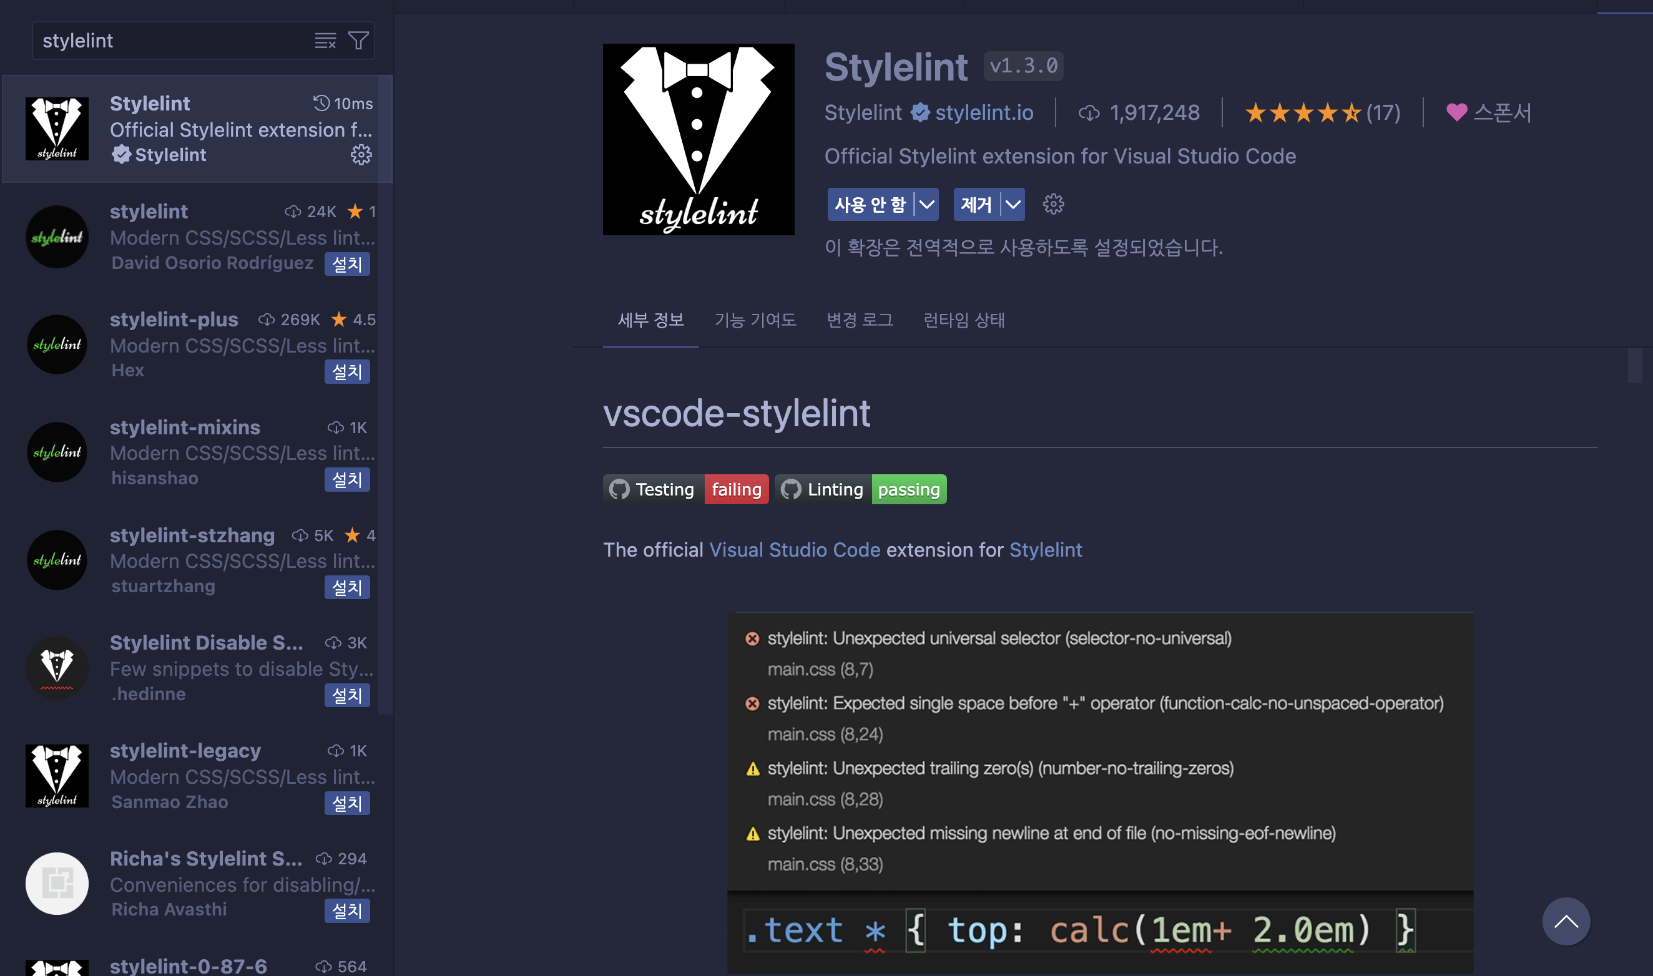The width and height of the screenshot is (1653, 976).
Task: Click the stylelint-legacy extension icon
Action: pyautogui.click(x=56, y=776)
